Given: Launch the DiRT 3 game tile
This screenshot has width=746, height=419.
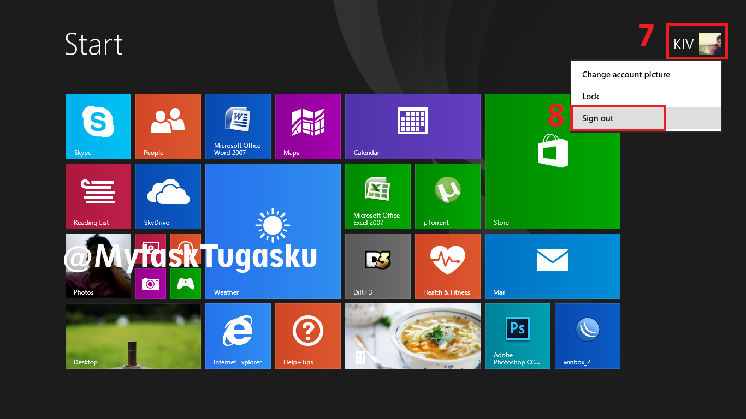Looking at the screenshot, I should [378, 266].
